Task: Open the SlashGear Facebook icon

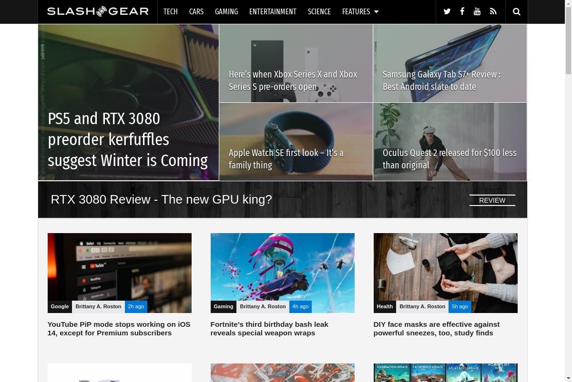Action: pos(462,11)
